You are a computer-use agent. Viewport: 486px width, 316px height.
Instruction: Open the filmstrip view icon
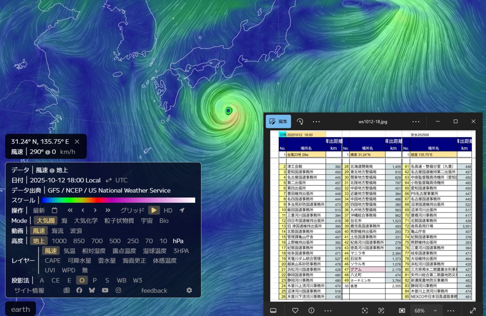(273, 310)
